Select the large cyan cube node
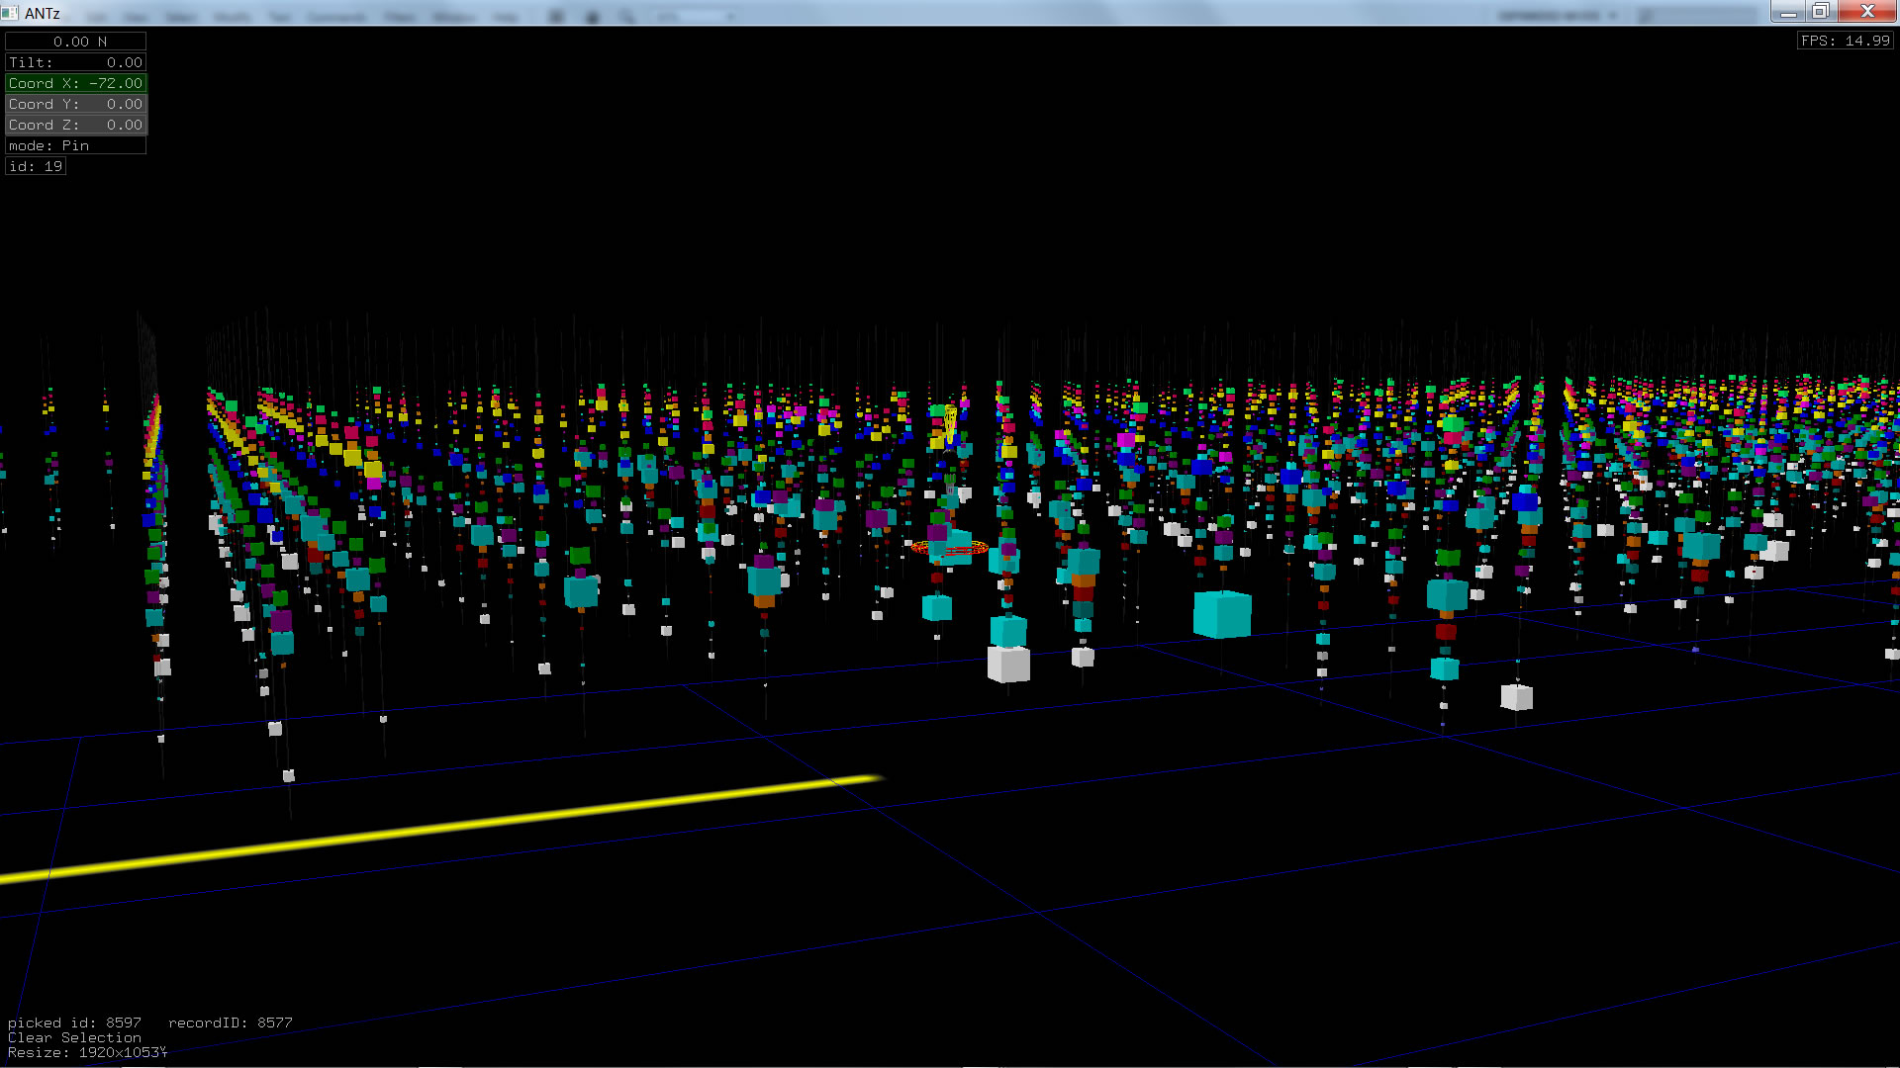This screenshot has width=1900, height=1068. coord(1221,614)
